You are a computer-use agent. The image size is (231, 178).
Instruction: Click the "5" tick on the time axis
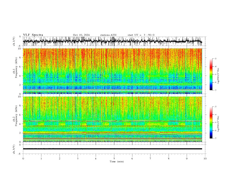click(x=114, y=159)
